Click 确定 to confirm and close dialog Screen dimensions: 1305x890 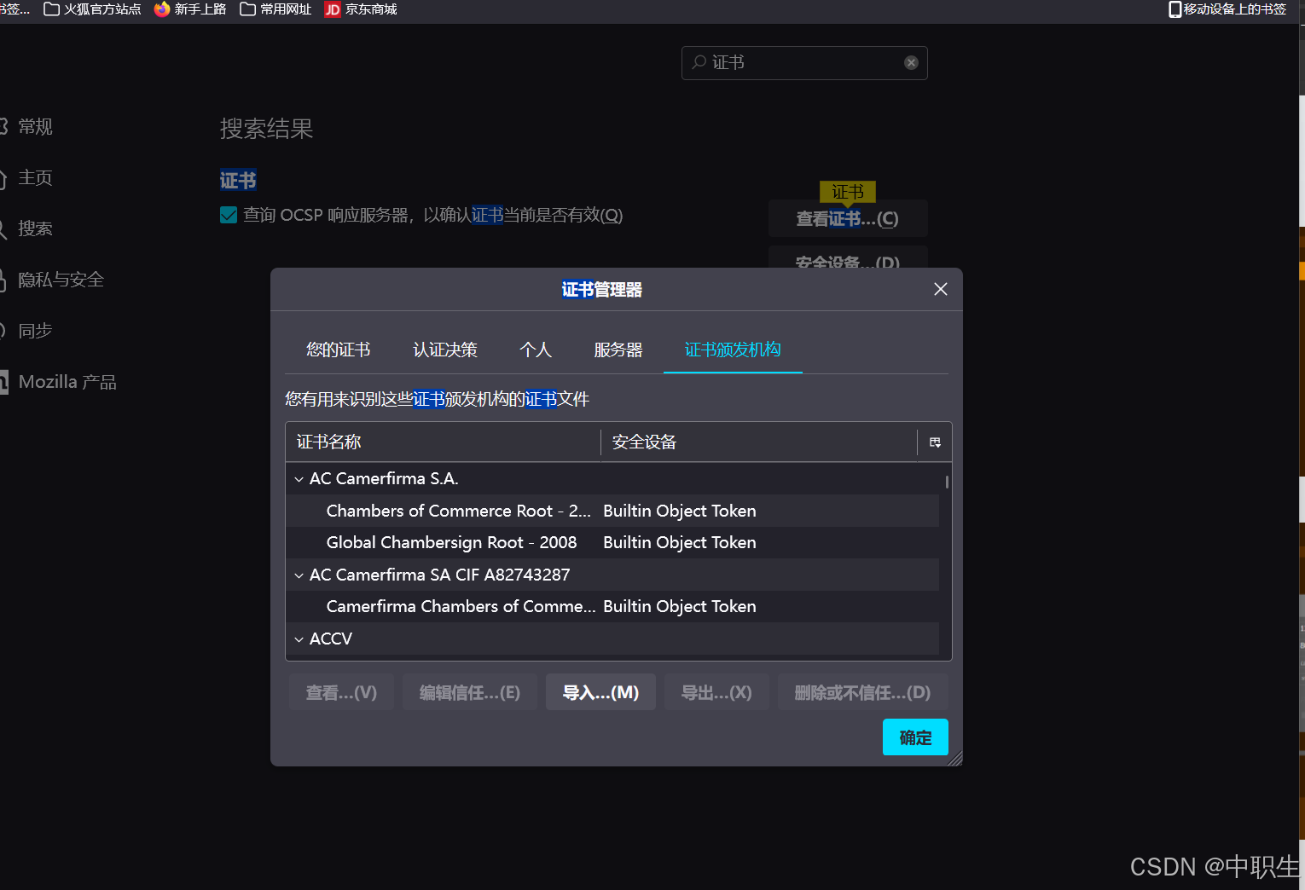914,737
